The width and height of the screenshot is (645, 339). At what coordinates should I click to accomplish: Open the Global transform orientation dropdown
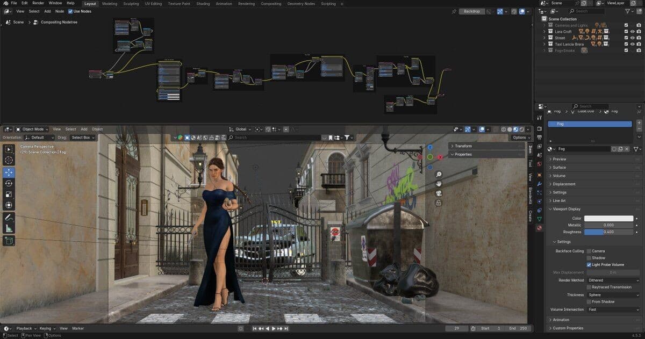(241, 129)
